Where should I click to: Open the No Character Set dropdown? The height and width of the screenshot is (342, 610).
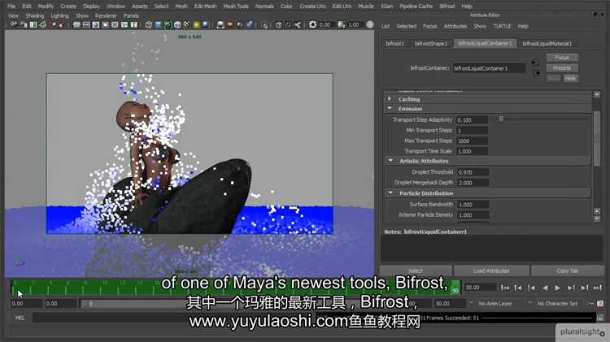[x=556, y=304]
